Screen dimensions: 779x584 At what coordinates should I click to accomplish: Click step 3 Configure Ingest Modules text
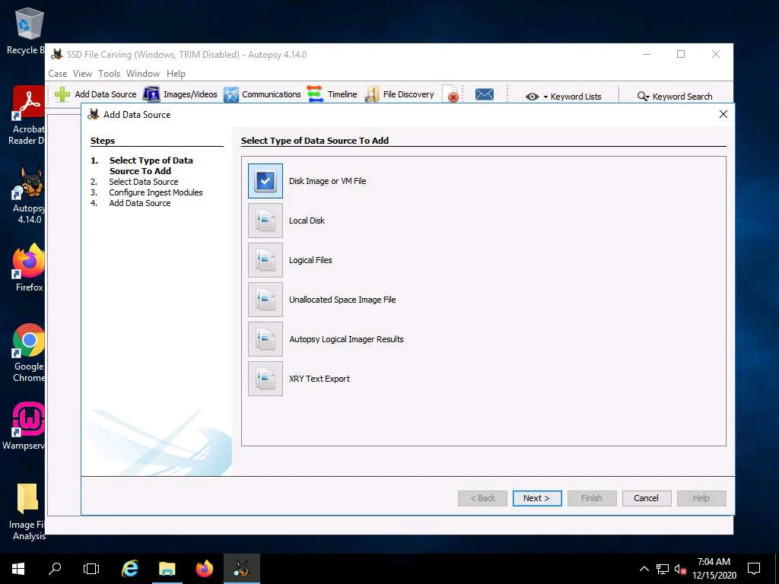pos(156,192)
